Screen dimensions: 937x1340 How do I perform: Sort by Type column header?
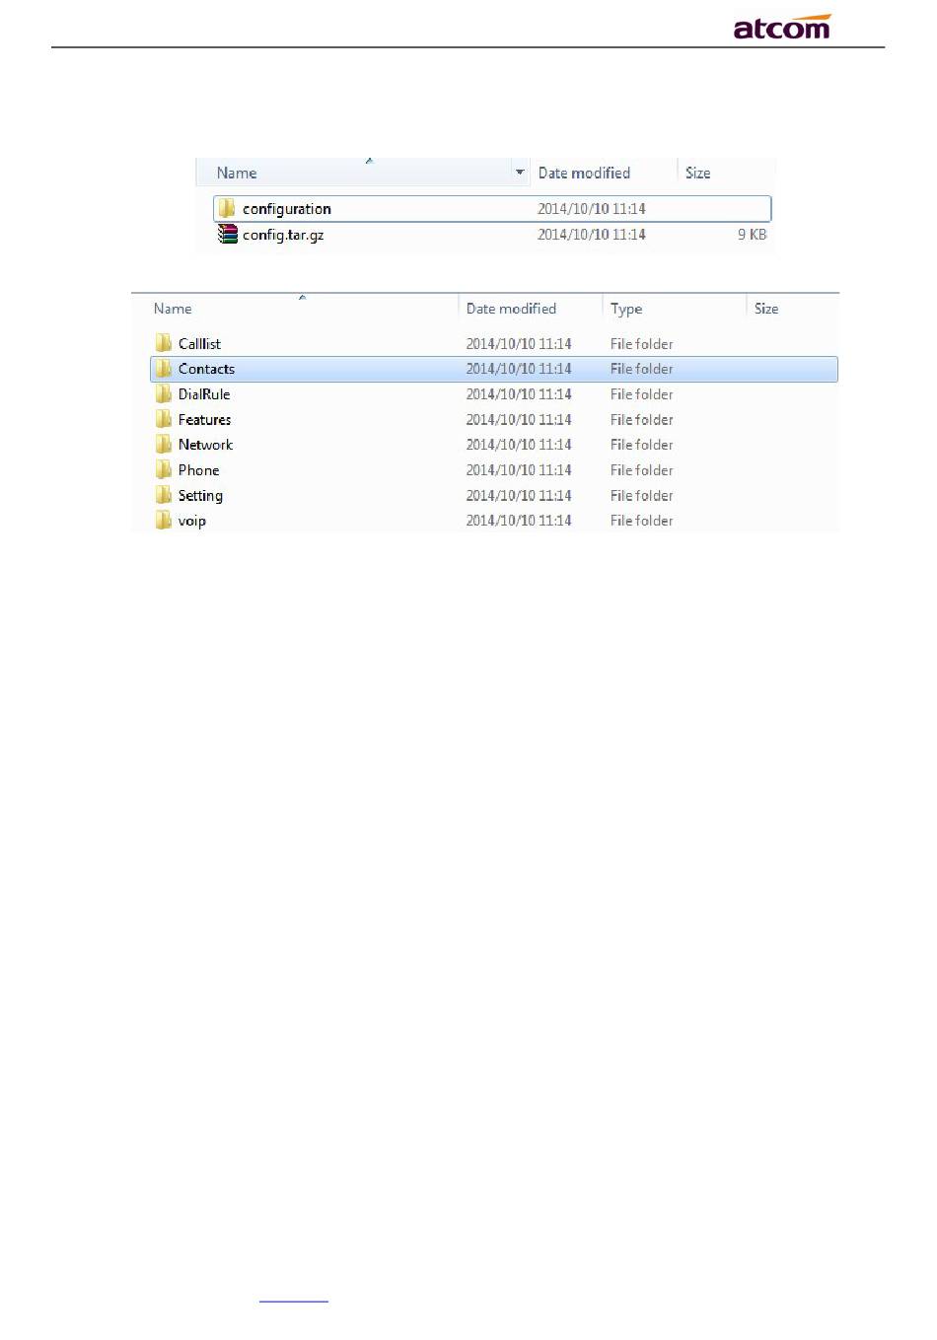(x=626, y=309)
